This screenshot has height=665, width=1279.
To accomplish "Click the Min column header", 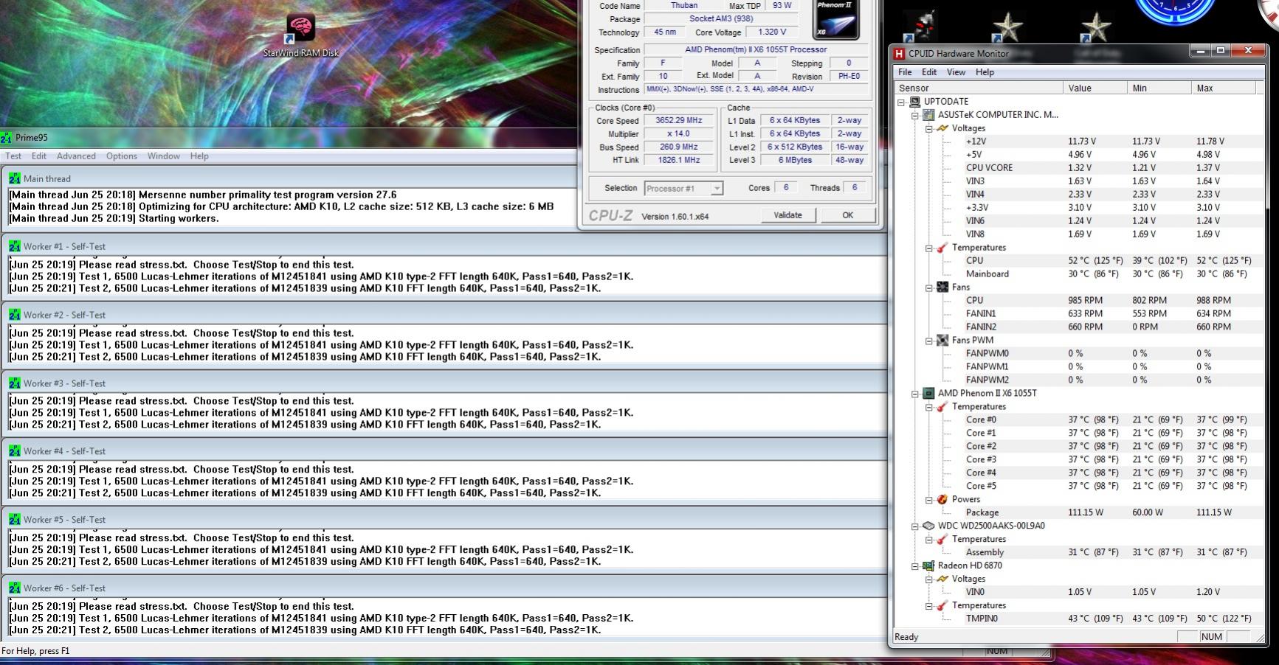I will coord(1159,88).
